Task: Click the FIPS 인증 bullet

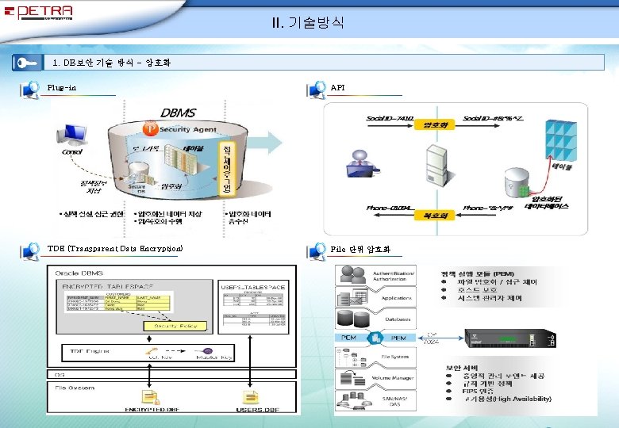Action: (478, 391)
